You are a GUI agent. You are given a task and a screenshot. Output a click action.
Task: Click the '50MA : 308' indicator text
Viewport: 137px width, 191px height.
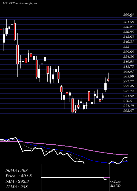pyautogui.click(x=17, y=171)
